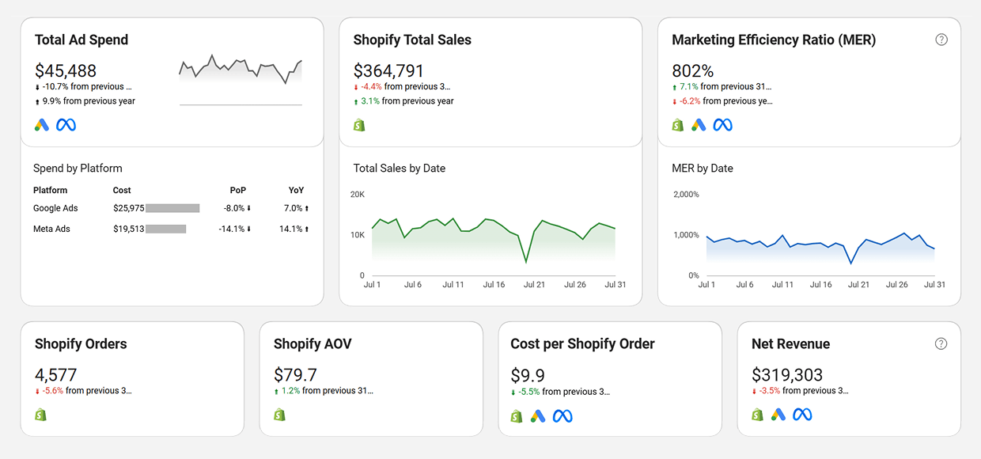Viewport: 981px width, 459px height.
Task: Click the Google Ads cost bar
Action: click(172, 208)
